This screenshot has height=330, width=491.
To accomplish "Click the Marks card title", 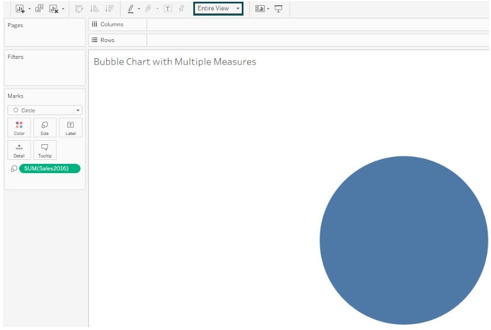I will coord(16,96).
